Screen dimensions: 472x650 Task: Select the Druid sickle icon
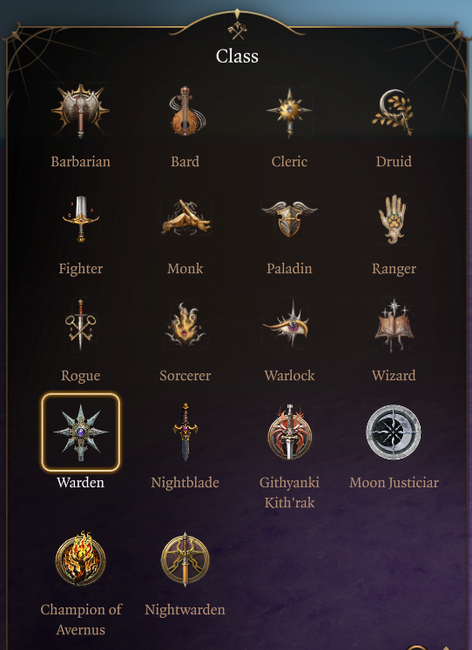[394, 111]
